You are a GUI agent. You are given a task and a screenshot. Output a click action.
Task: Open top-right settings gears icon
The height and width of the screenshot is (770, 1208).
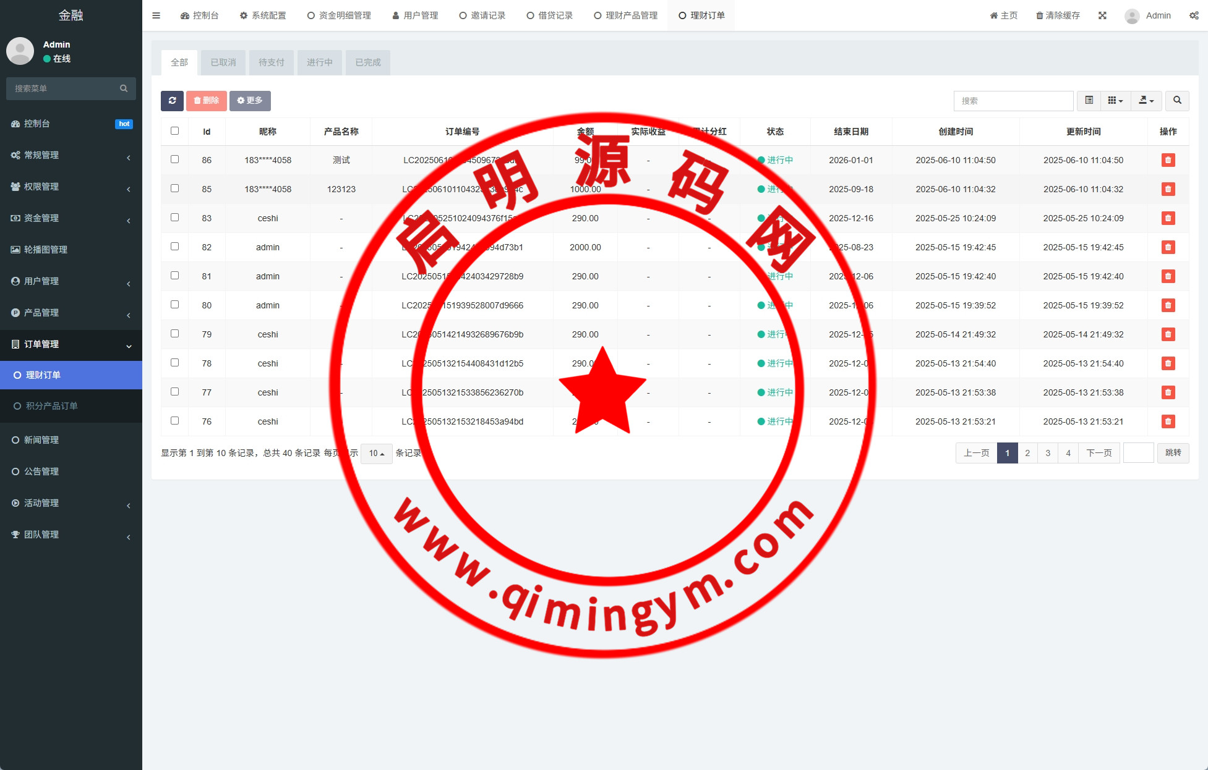pos(1194,15)
